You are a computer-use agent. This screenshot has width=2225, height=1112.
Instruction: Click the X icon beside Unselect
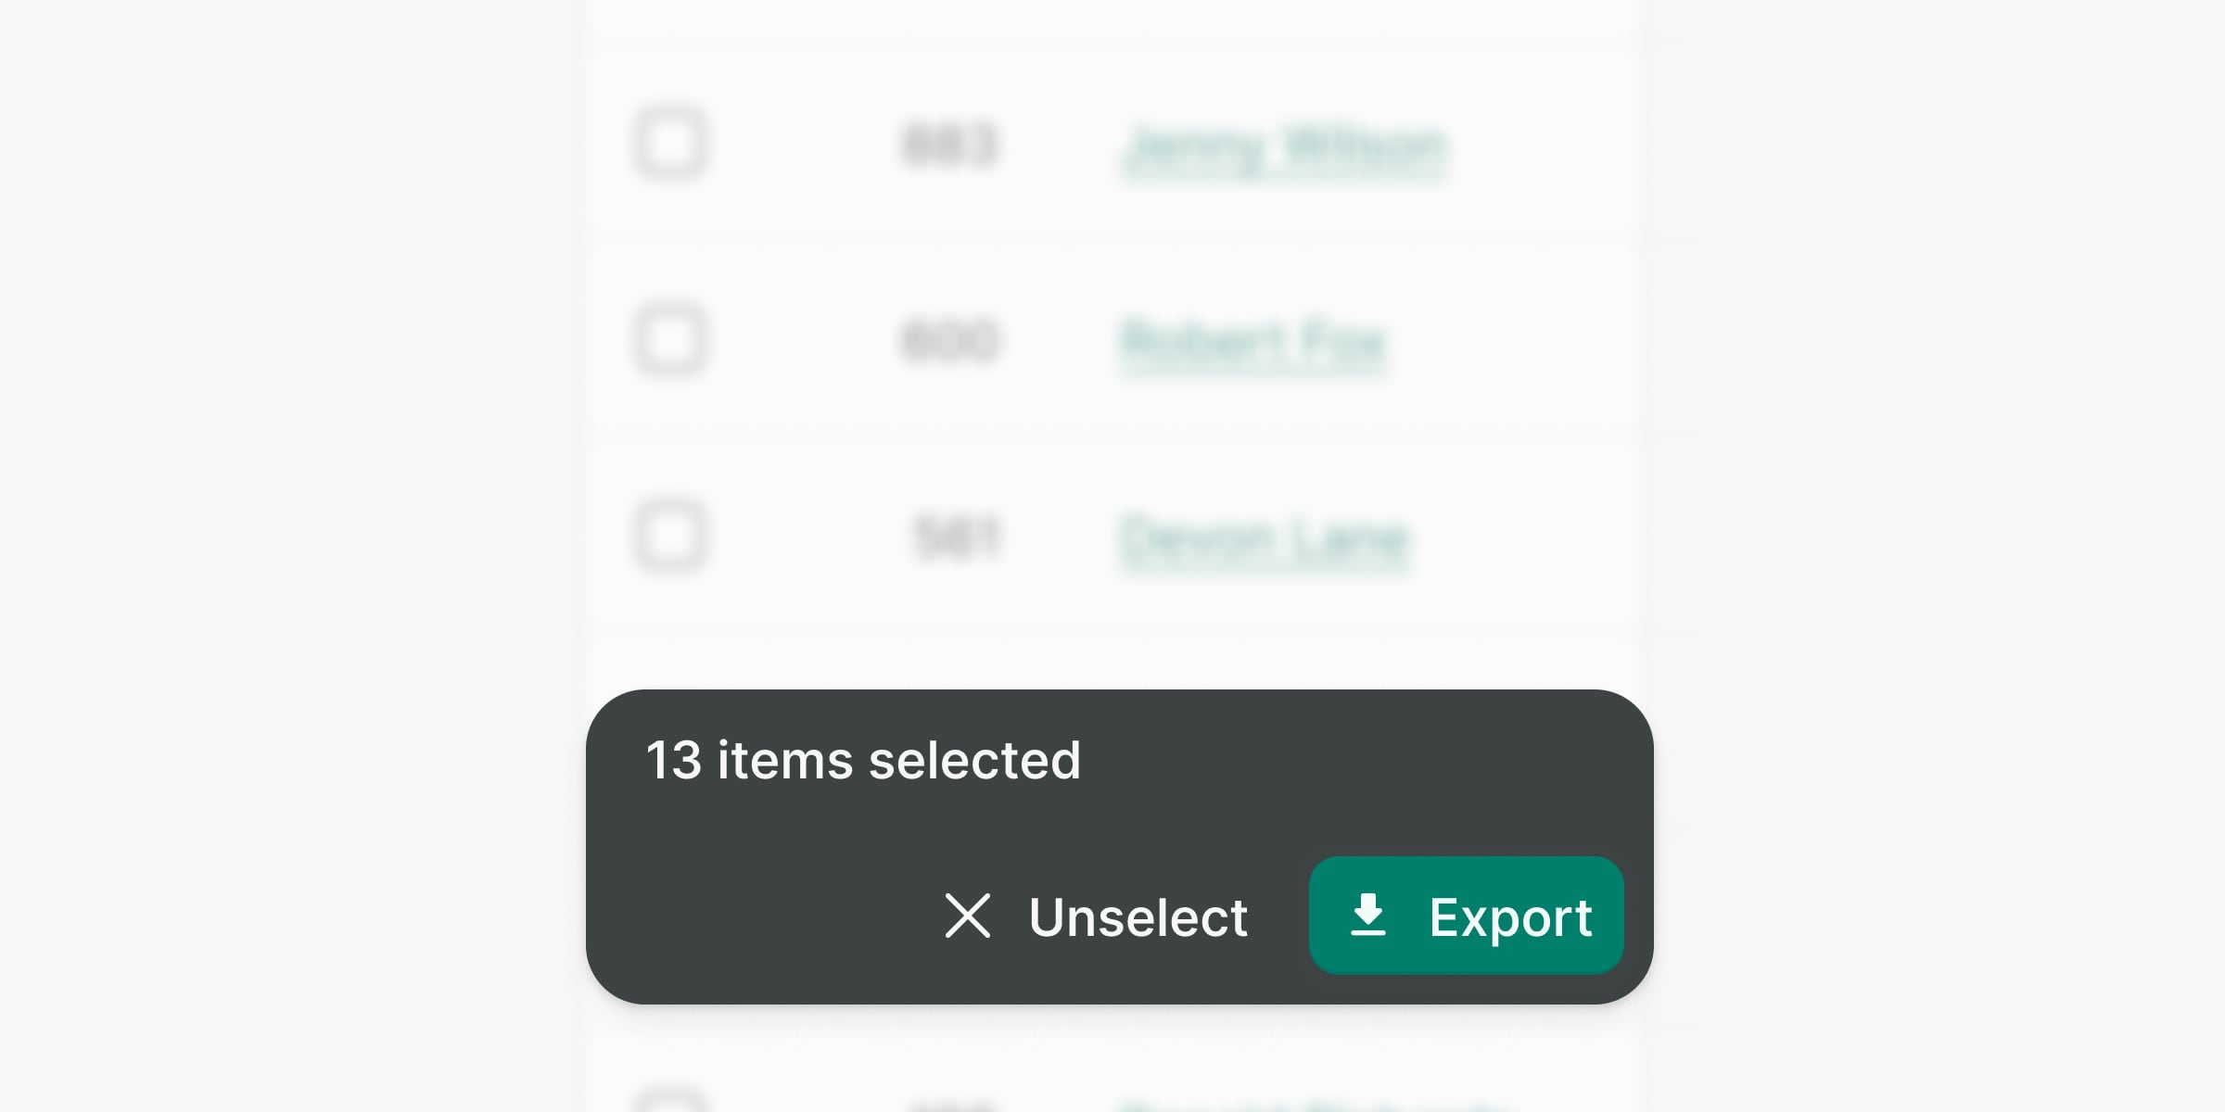tap(967, 916)
